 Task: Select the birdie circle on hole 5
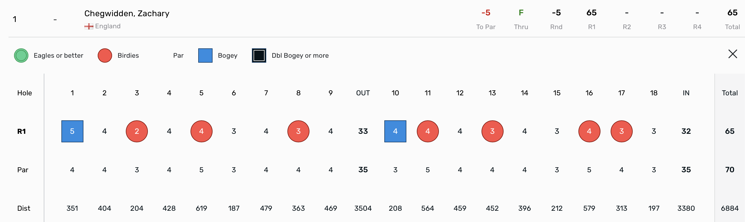click(x=201, y=131)
